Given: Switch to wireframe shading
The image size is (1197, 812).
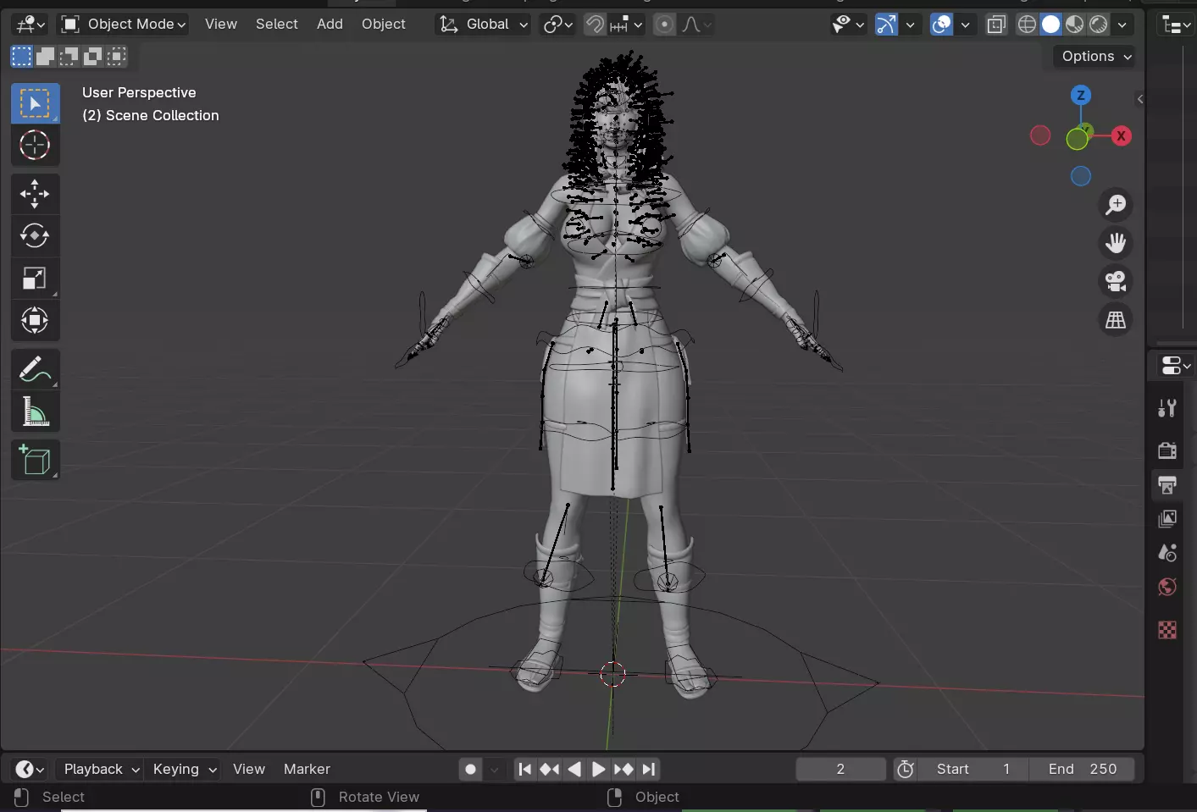Looking at the screenshot, I should [x=1027, y=25].
